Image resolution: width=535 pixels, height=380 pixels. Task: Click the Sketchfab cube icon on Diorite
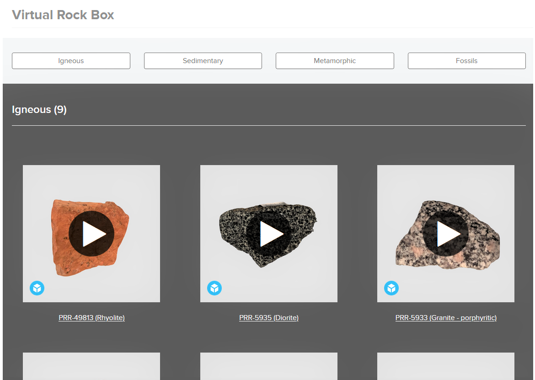tap(214, 288)
